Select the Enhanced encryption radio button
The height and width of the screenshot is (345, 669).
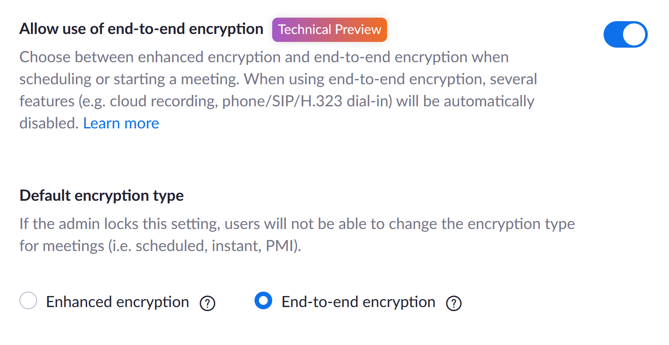[x=28, y=301]
